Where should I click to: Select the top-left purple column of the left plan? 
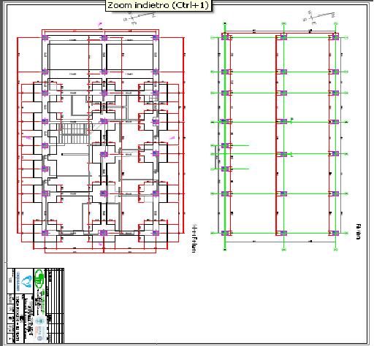point(45,38)
